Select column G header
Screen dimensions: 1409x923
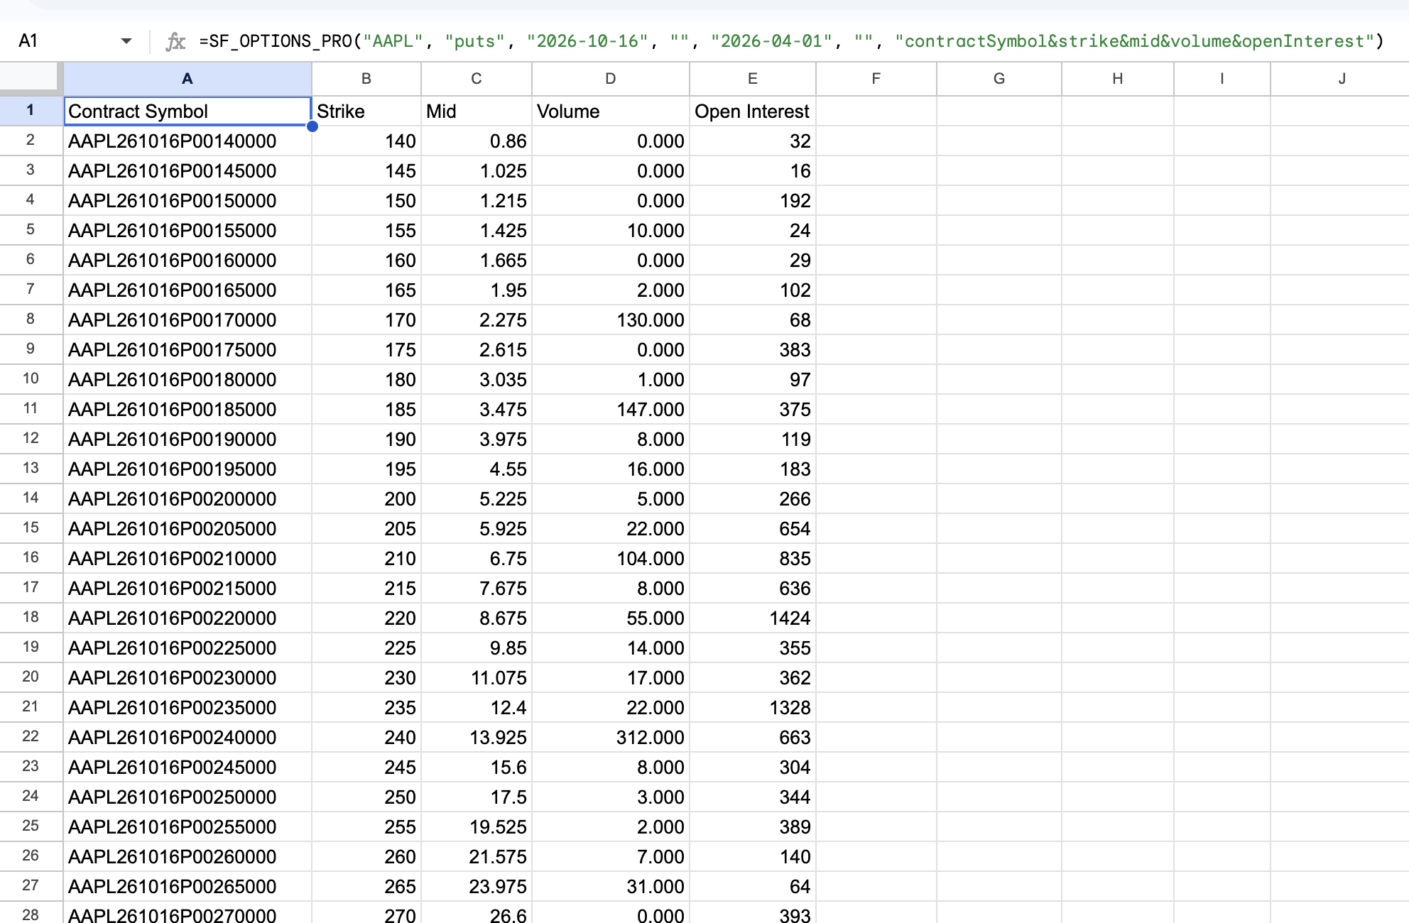click(999, 79)
